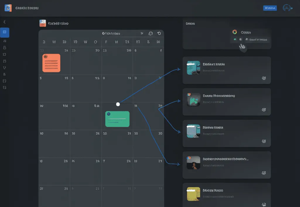Viewport: 300px width, 207px height.
Task: Click the multicolor circle icon in top-right panel
Action: click(x=234, y=32)
